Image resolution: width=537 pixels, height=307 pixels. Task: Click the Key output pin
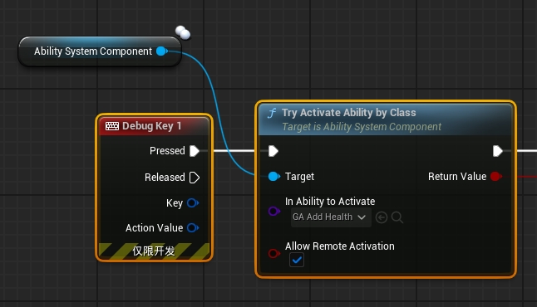[193, 203]
